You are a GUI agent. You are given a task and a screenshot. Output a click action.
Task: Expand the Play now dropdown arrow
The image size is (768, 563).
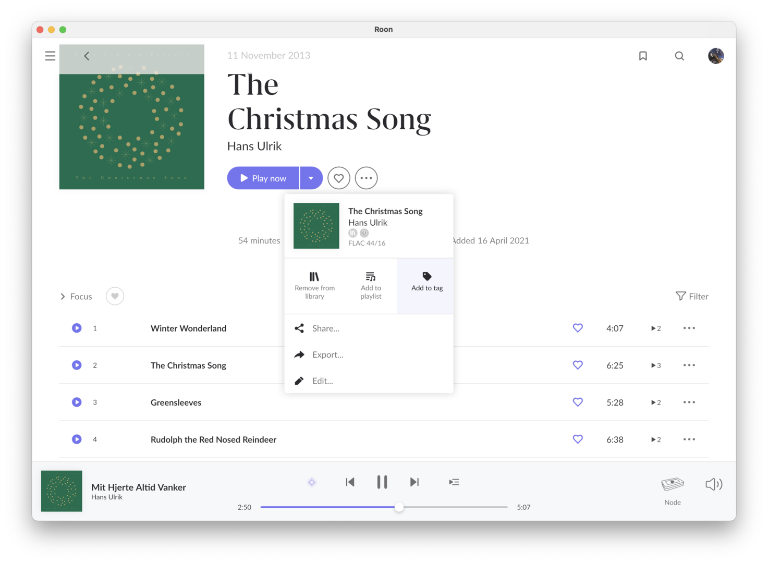pyautogui.click(x=311, y=178)
